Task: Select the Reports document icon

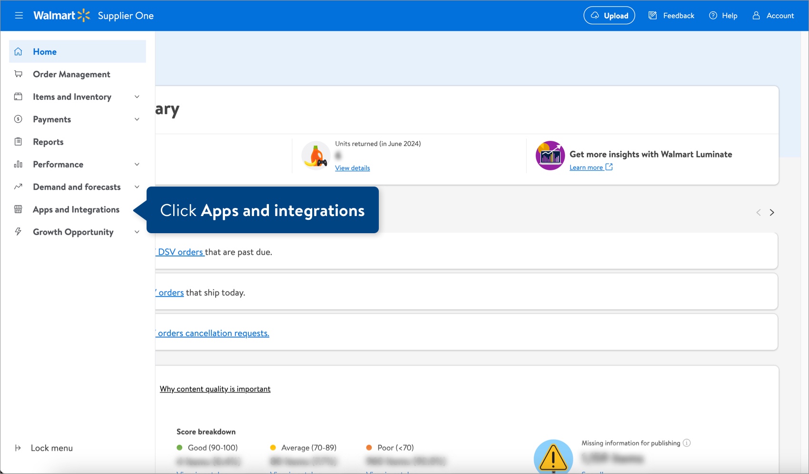Action: [19, 141]
